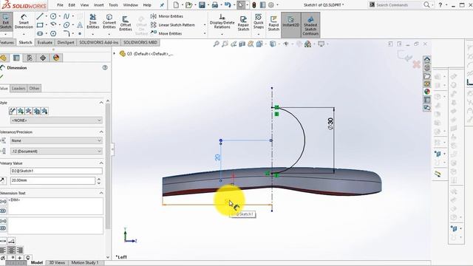
Task: Click the Print icon
Action: click(215, 5)
